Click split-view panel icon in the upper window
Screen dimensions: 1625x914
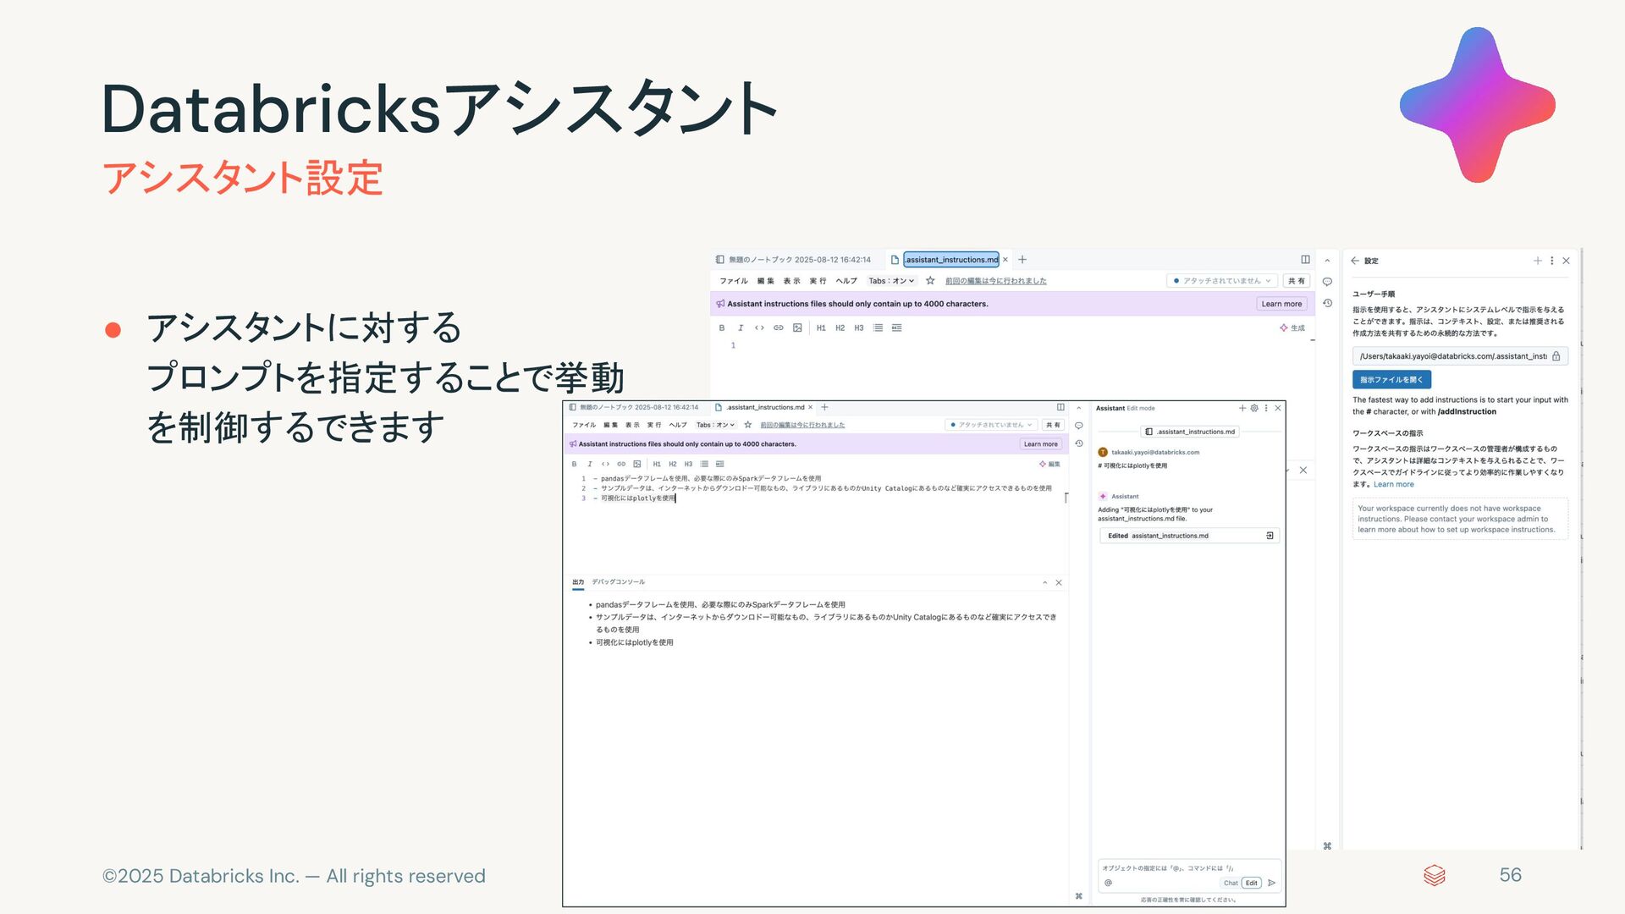click(x=1305, y=260)
